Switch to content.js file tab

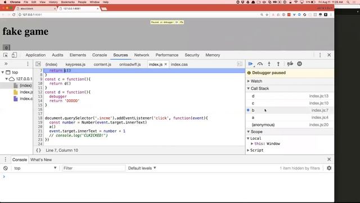tap(102, 64)
